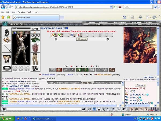Viewport: 161px width, 121px height.
Task: Refresh the room list with Обновить
Action: pyautogui.click(x=141, y=85)
